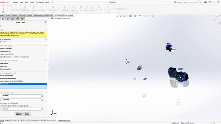Screen dimensions: 221x124
Task: Open the PropertyManager tab icon
Action: [x=3, y=19]
